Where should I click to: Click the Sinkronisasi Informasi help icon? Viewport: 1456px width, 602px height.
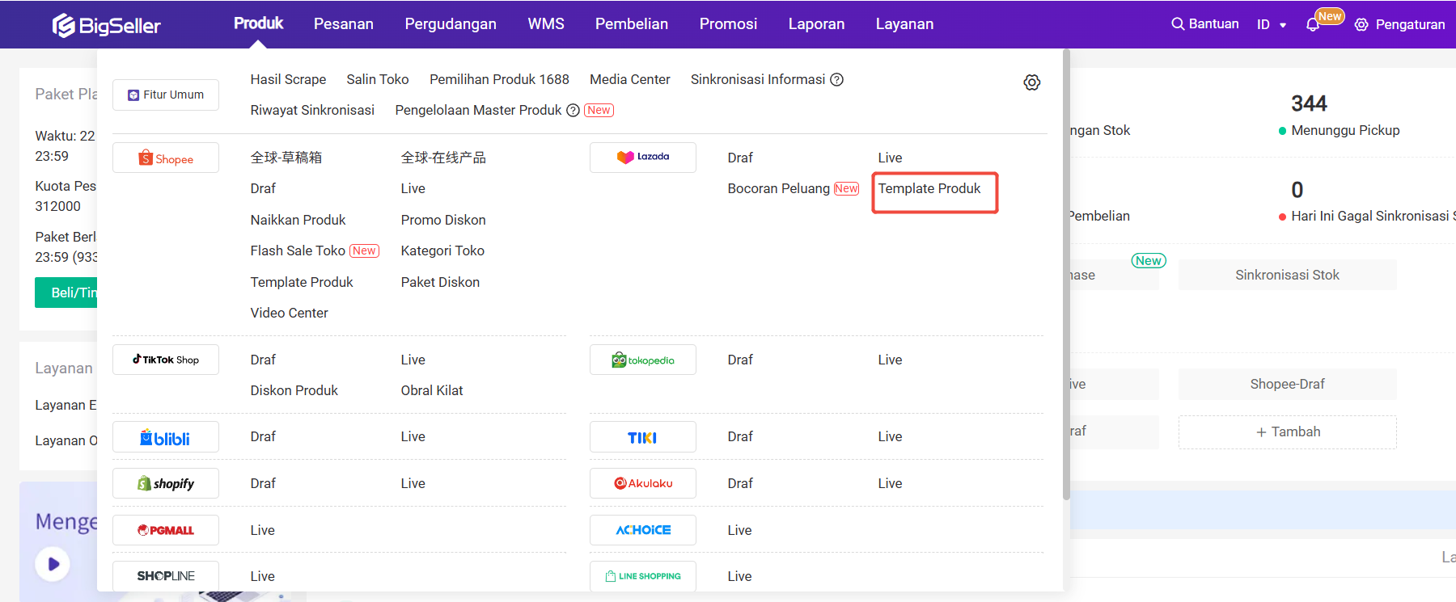tap(837, 79)
